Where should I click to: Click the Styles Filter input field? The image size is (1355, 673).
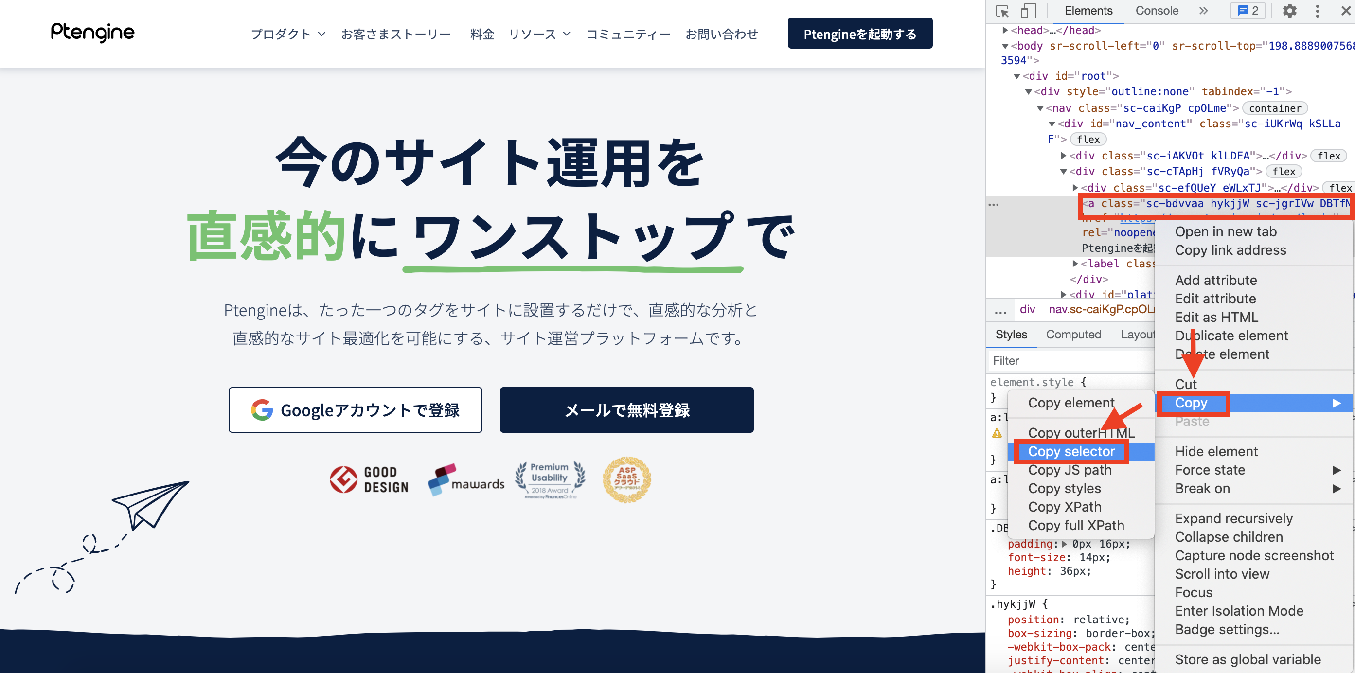1071,361
